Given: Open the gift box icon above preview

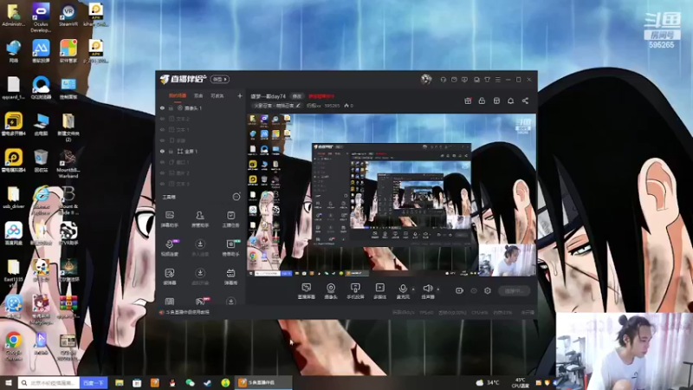Looking at the screenshot, I should click(x=468, y=101).
